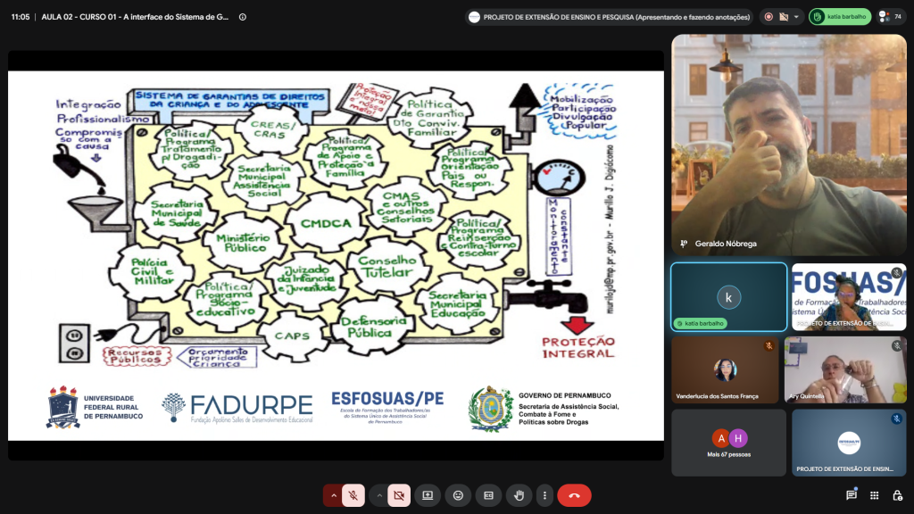
Task: Open the Mais 67 pessoas tile
Action: coord(728,443)
